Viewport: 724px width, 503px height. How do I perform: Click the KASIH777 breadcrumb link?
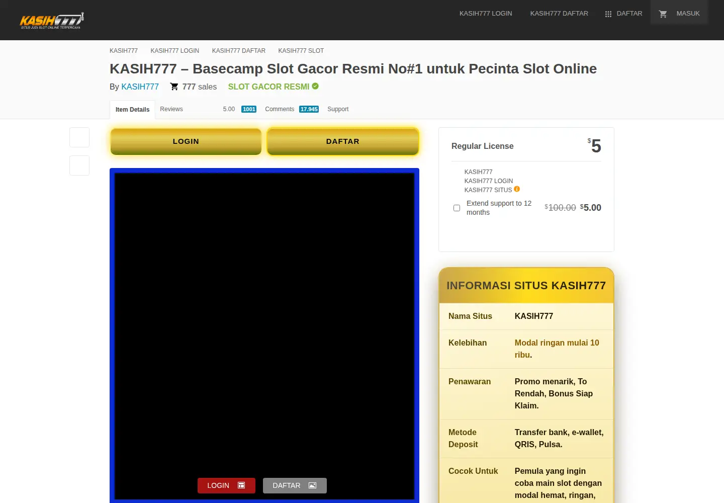[x=124, y=51]
